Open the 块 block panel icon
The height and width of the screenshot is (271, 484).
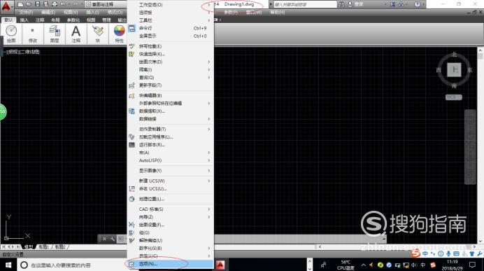pyautogui.click(x=97, y=34)
